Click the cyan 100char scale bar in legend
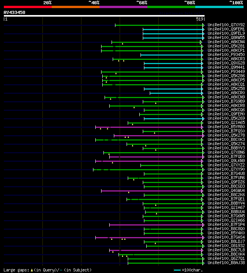247x273 pixels. click(x=178, y=270)
